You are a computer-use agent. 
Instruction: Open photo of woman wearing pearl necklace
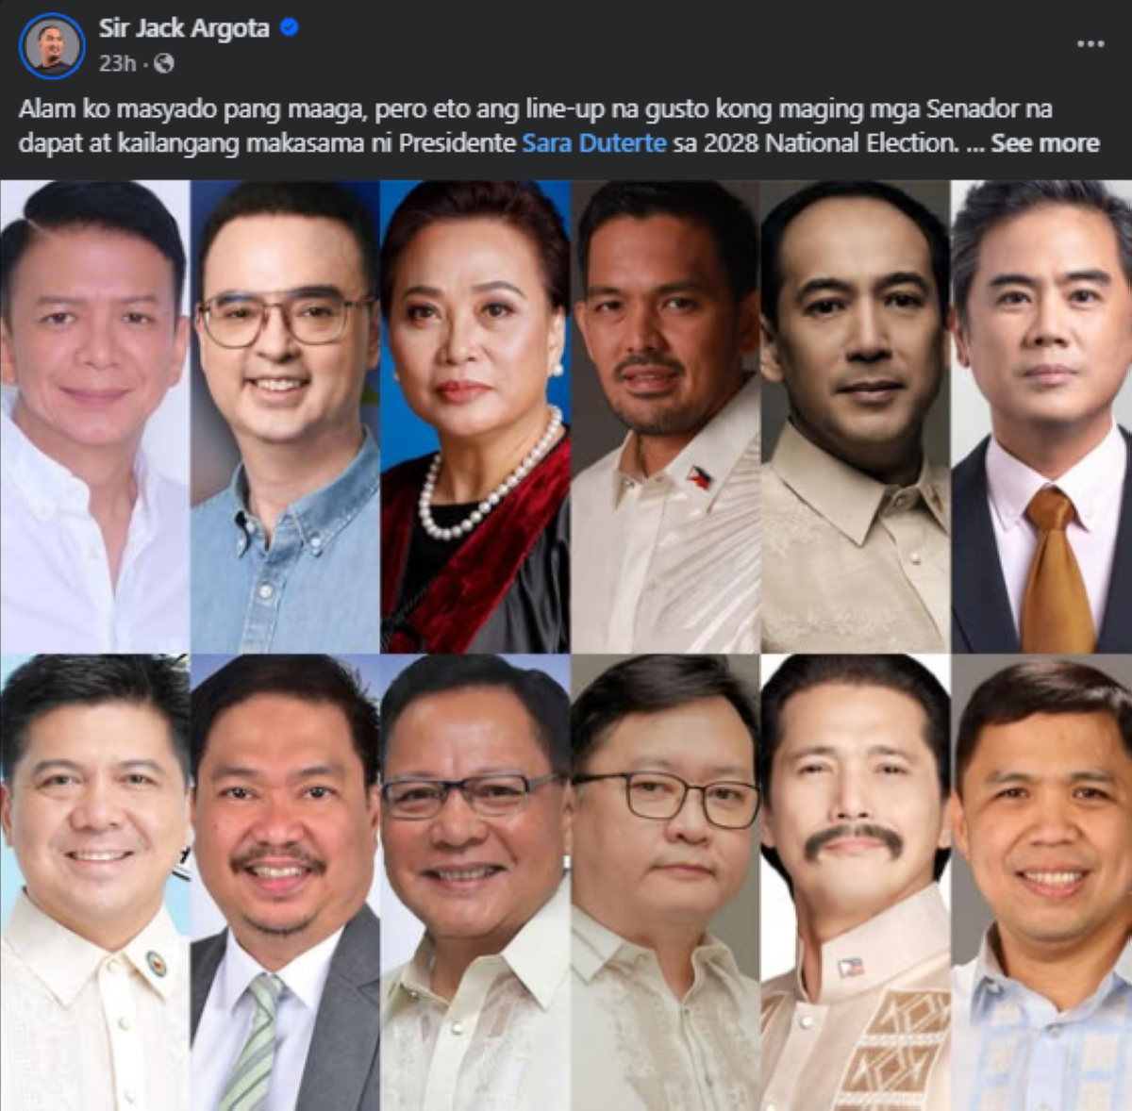[475, 416]
